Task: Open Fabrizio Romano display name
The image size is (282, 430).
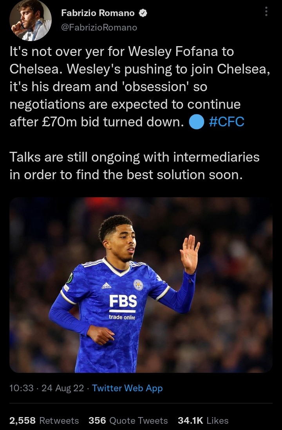Action: [x=98, y=13]
